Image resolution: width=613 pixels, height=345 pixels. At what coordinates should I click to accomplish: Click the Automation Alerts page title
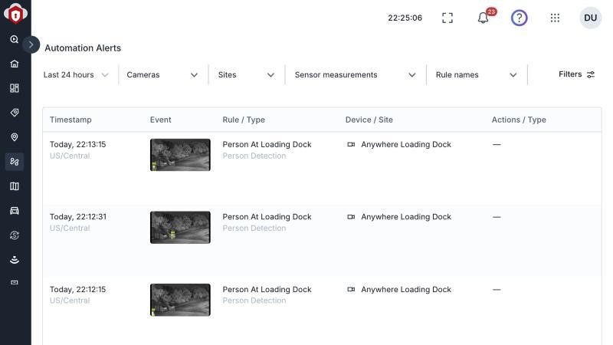pos(83,48)
